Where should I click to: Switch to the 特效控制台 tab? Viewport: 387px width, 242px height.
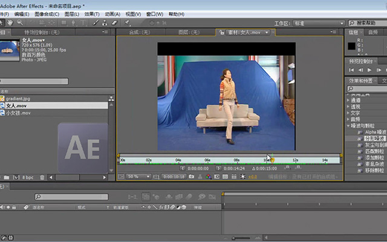coord(42,32)
